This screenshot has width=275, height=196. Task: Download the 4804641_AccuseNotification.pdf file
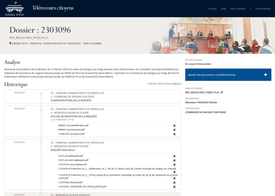(x=174, y=125)
